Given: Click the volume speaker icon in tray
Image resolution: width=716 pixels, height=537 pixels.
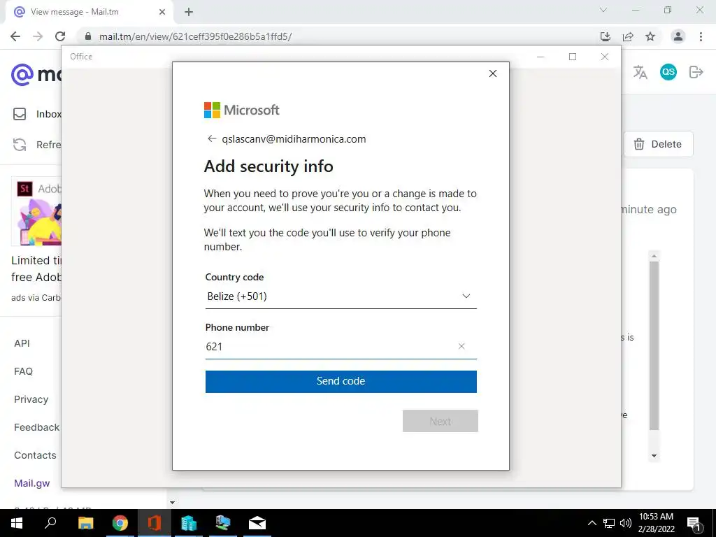Looking at the screenshot, I should pos(626,523).
